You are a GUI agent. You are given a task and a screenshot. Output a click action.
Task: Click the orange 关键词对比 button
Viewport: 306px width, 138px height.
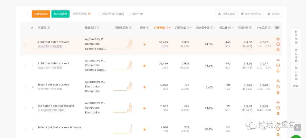tap(41, 14)
